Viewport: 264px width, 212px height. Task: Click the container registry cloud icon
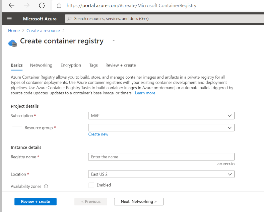(x=12, y=42)
